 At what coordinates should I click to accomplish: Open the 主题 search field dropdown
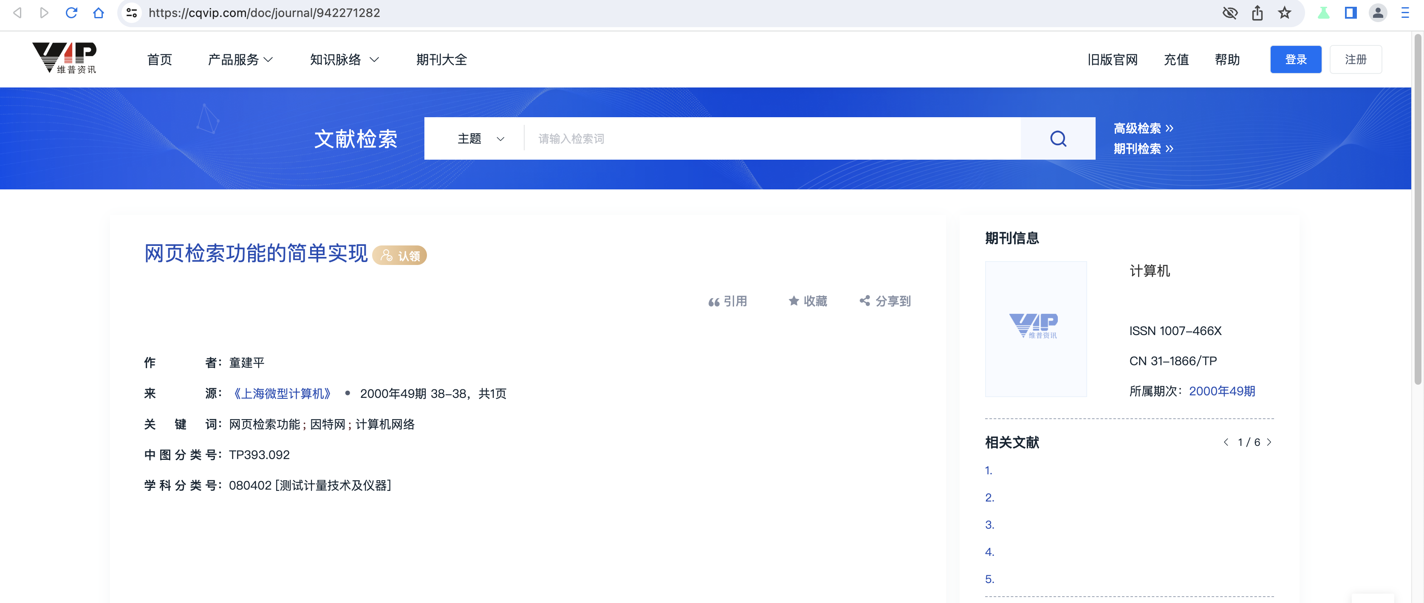[479, 138]
